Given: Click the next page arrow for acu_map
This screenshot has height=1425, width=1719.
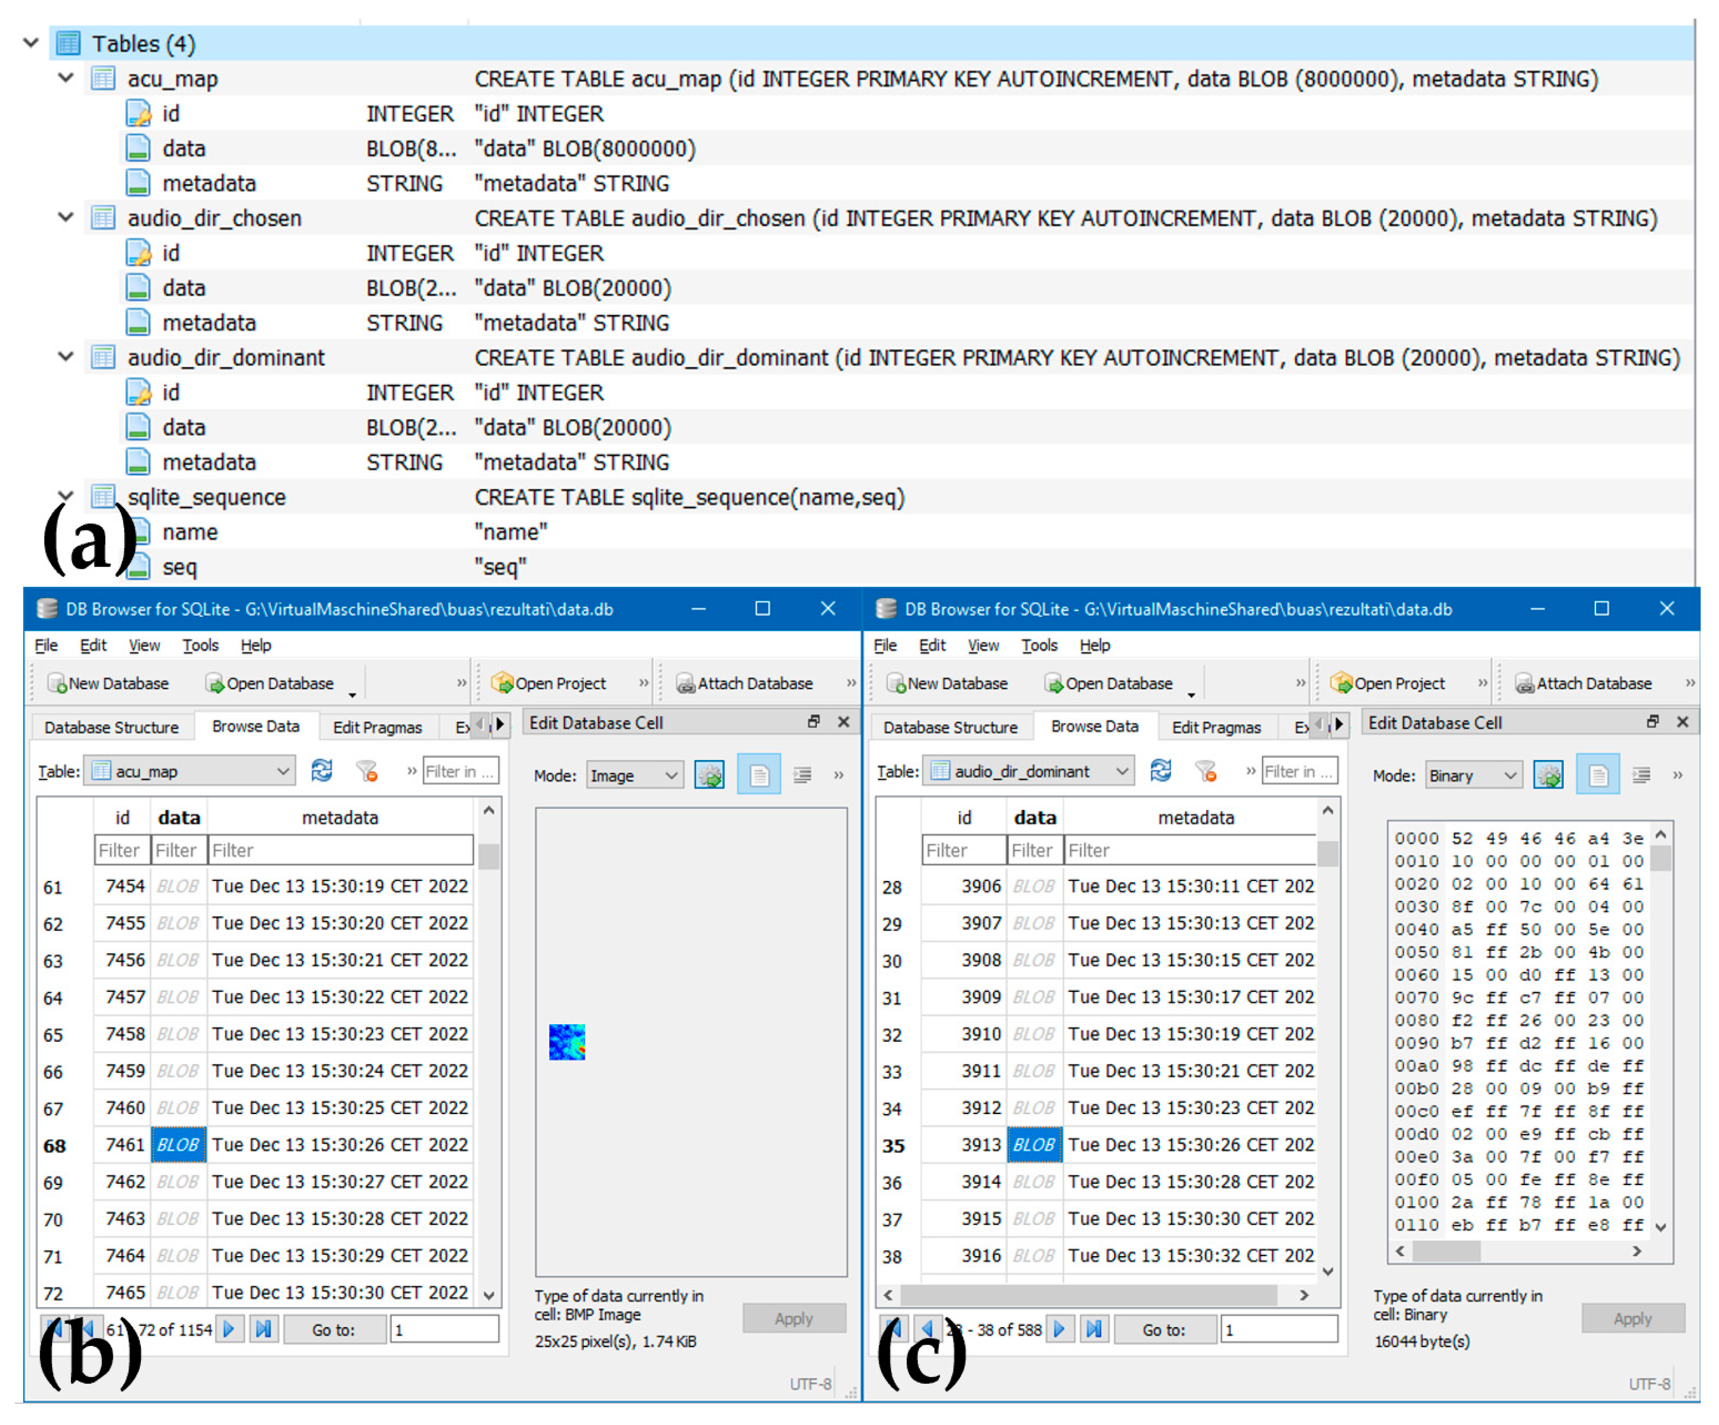Looking at the screenshot, I should pos(229,1329).
